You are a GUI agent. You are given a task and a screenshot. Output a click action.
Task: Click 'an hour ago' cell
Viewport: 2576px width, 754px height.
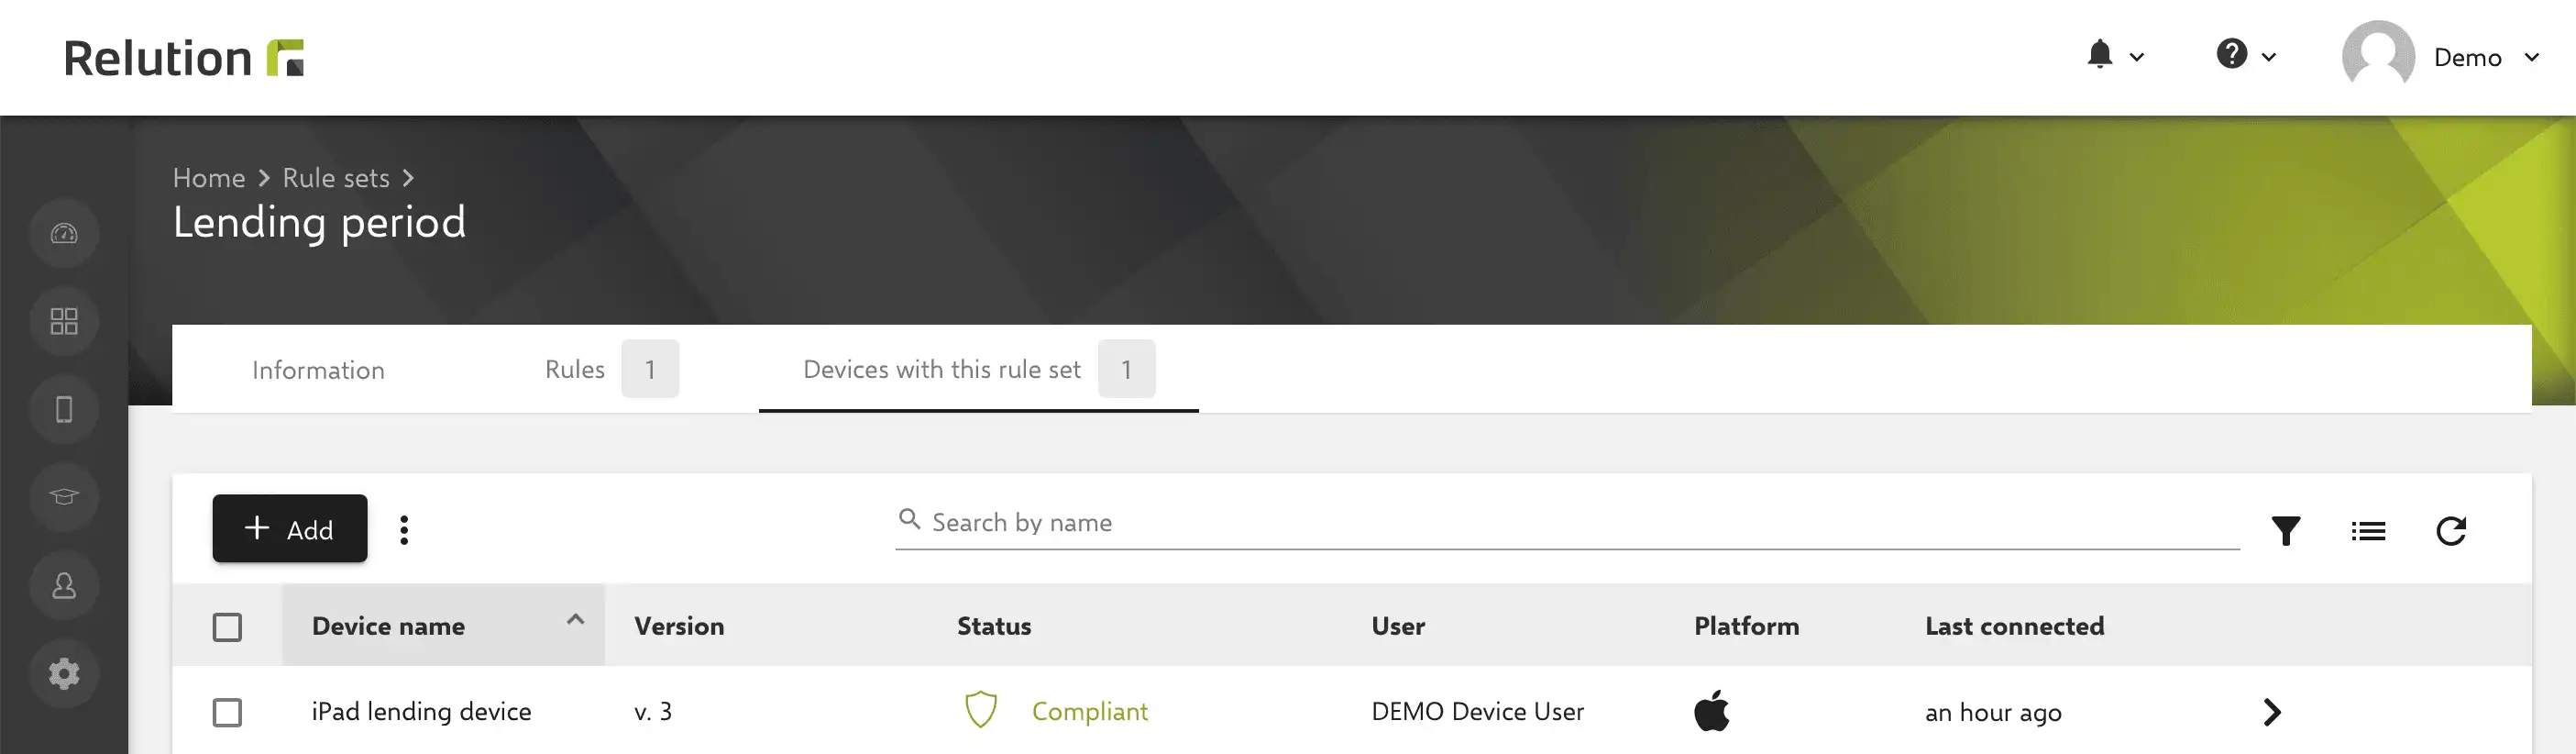click(1993, 712)
